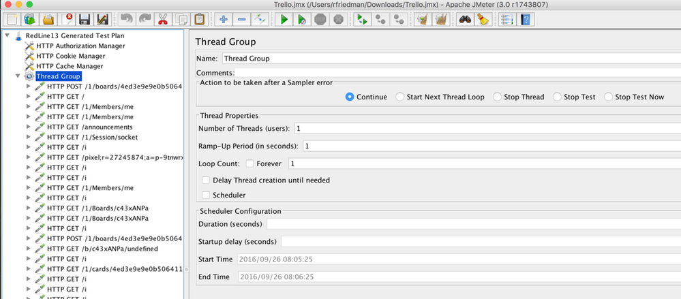The height and width of the screenshot is (299, 681).
Task: Enable the Forever loop checkbox
Action: pos(249,163)
